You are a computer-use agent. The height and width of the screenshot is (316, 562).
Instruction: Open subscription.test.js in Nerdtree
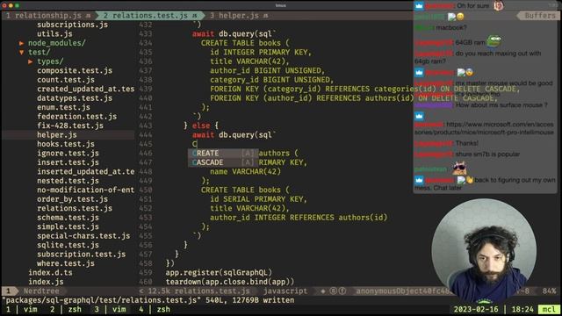point(82,255)
